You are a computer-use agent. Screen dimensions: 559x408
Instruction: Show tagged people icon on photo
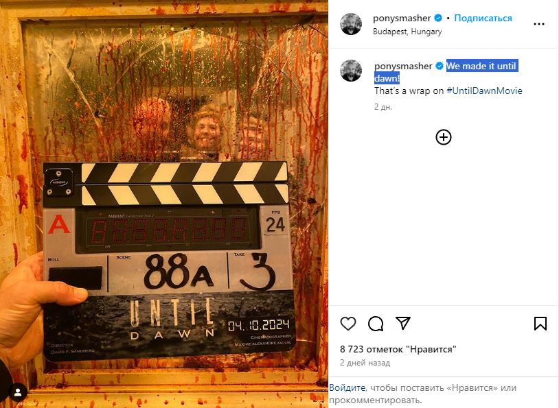pos(18,392)
